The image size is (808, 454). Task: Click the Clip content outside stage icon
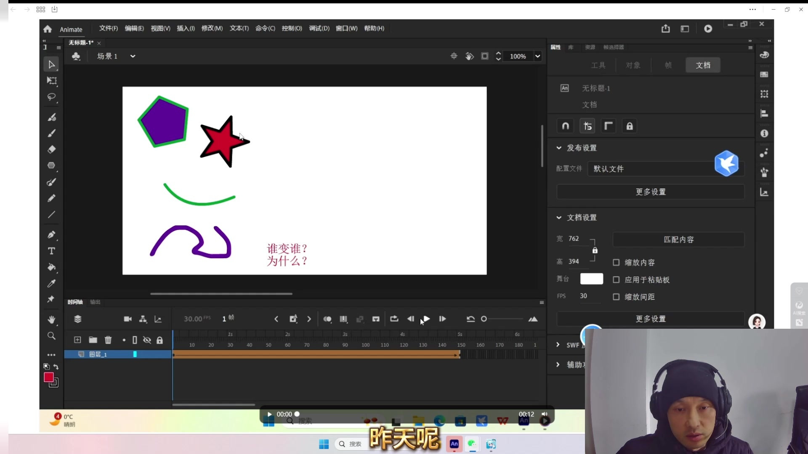click(485, 56)
